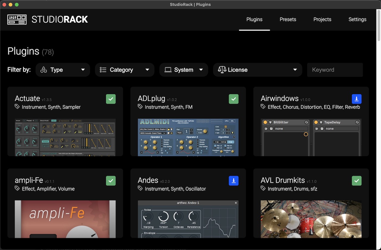Click the vertical scrollbar thumb

click(379, 25)
